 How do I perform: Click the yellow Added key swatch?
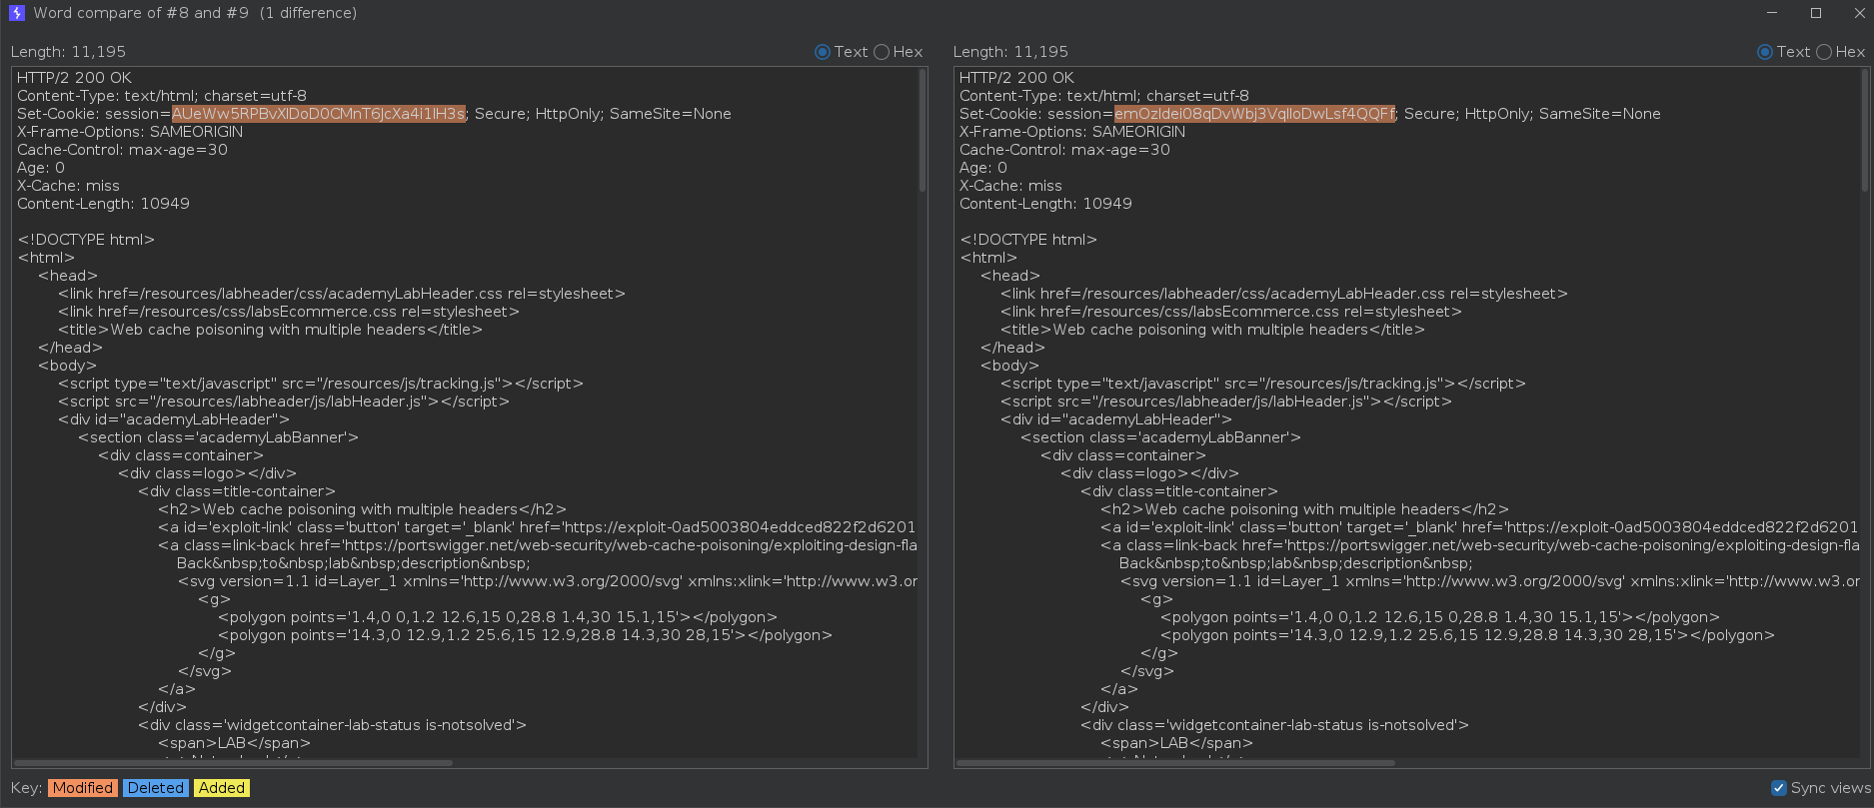click(222, 788)
